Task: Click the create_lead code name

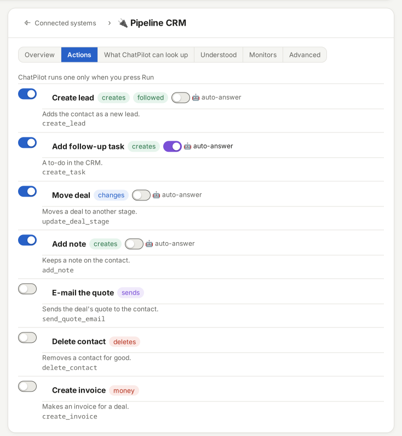Action: tap(64, 123)
